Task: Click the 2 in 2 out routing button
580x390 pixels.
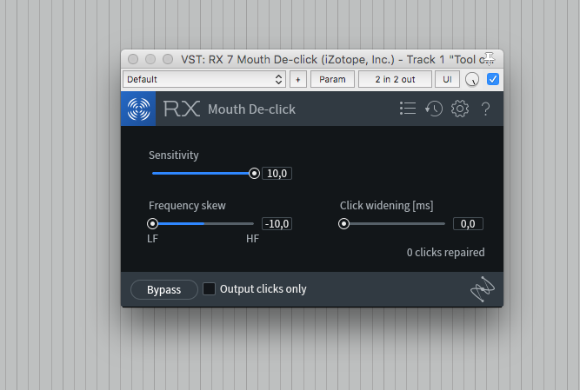Action: click(395, 79)
